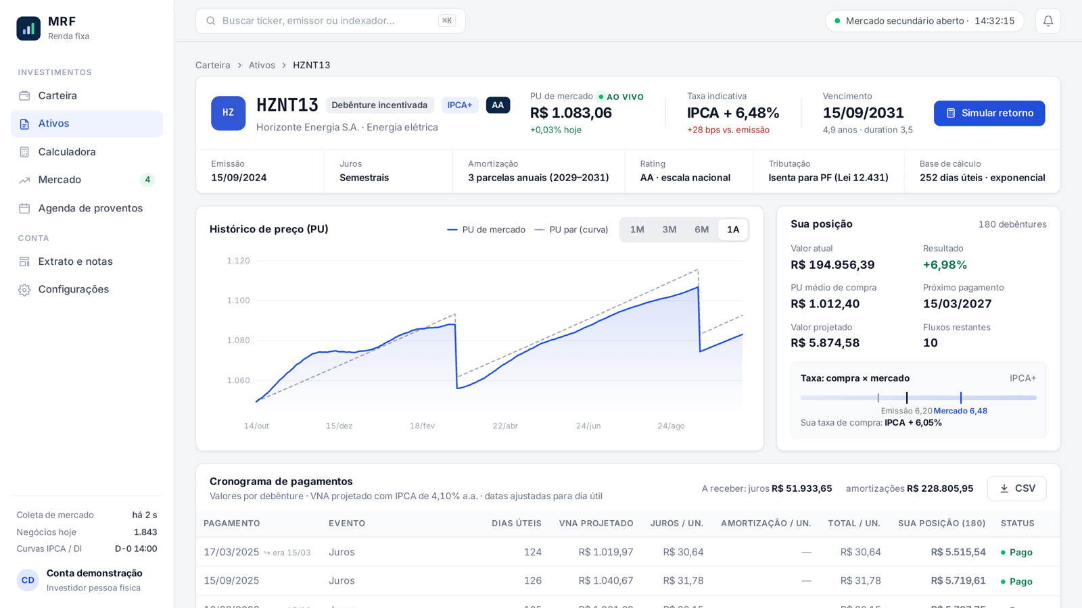Open the notifications bell
The height and width of the screenshot is (608, 1082).
pos(1048,21)
